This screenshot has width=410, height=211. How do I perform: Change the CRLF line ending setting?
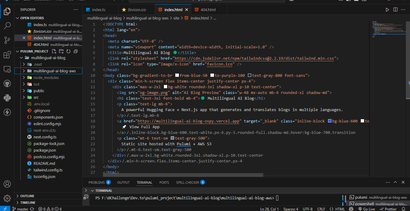point(321,209)
